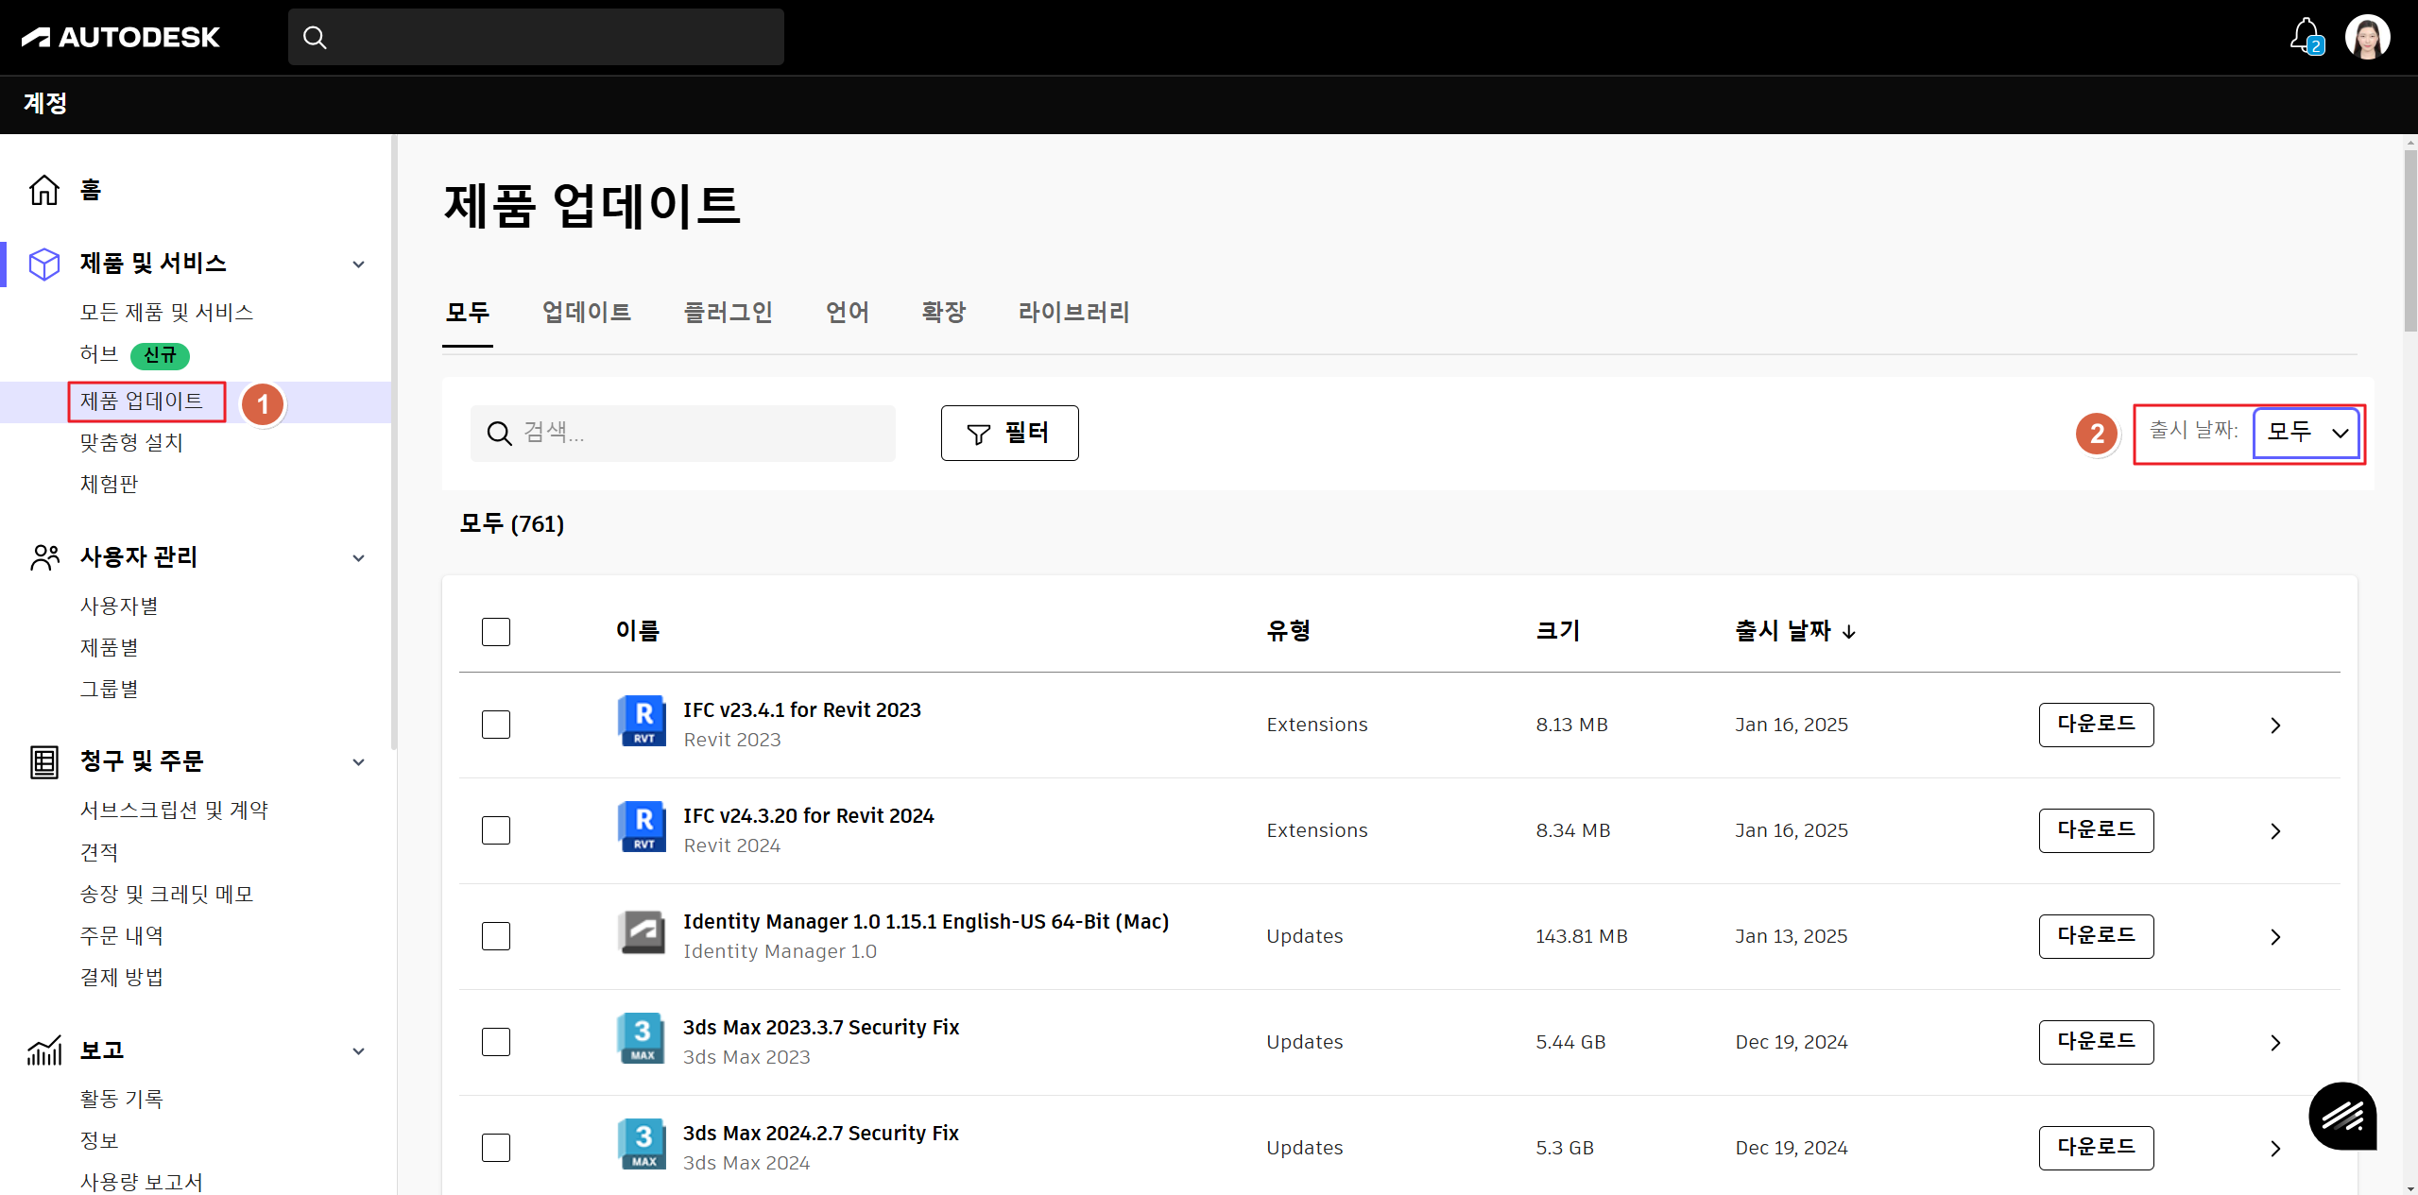
Task: Click the 필터 button
Action: [x=1009, y=434]
